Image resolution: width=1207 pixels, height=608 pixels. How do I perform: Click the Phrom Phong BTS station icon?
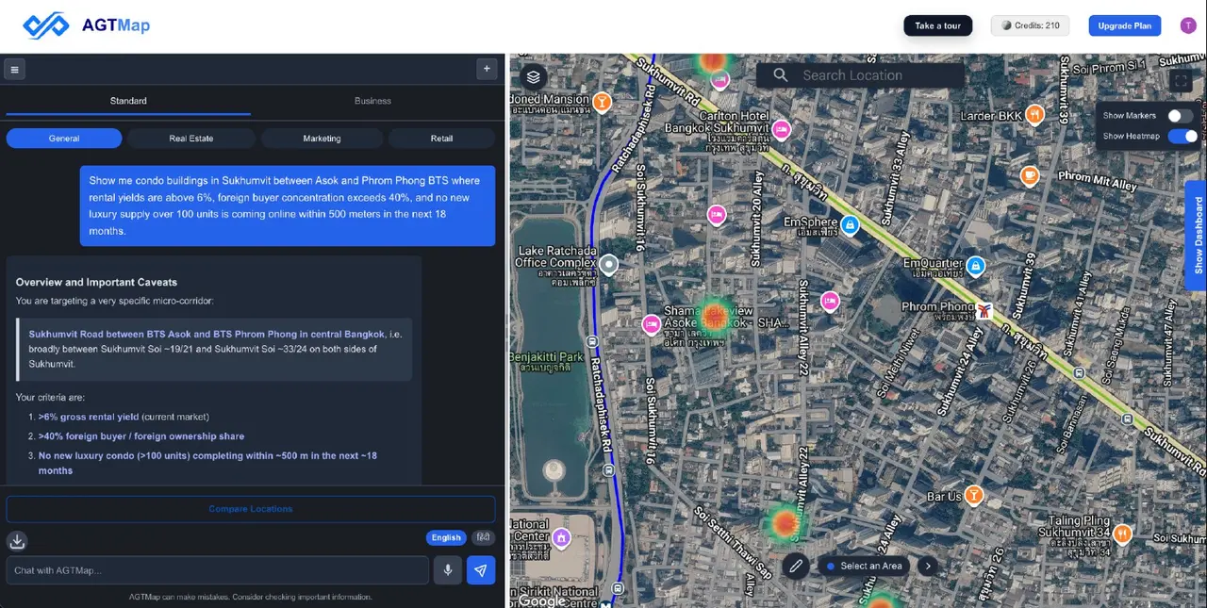(x=984, y=310)
